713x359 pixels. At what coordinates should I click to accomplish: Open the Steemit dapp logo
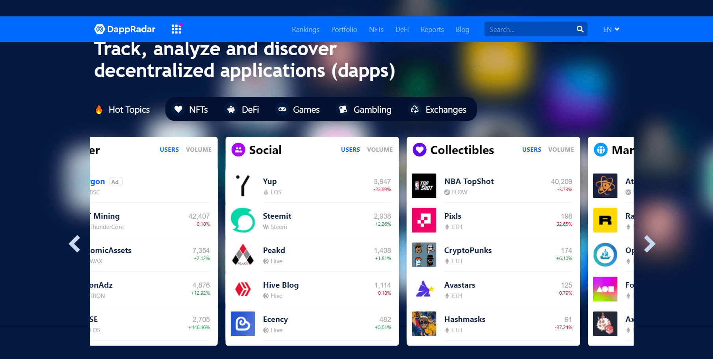coord(243,220)
